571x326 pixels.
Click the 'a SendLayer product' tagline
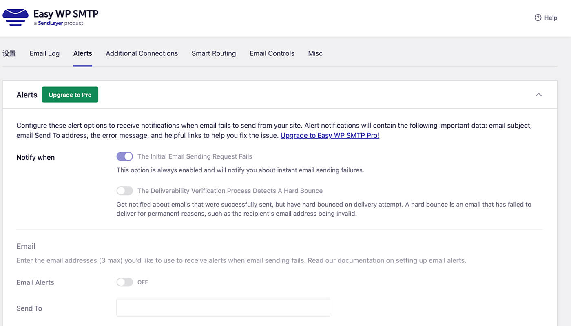tap(59, 23)
